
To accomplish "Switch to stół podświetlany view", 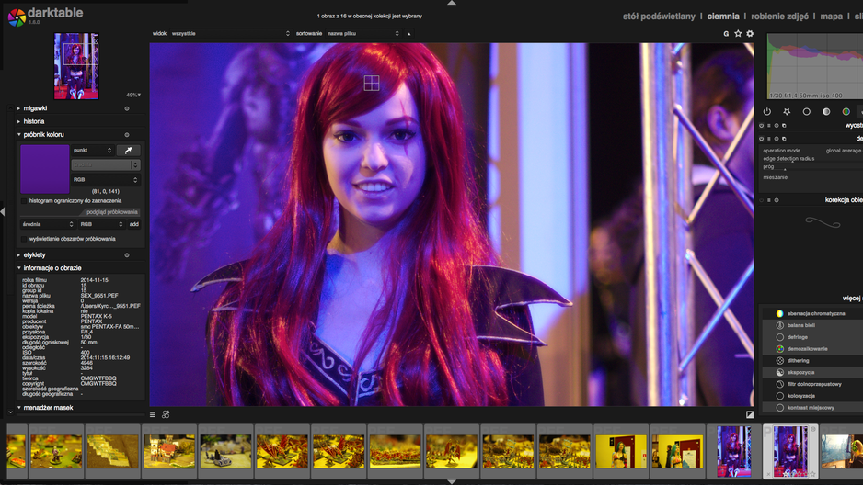I will click(x=659, y=17).
